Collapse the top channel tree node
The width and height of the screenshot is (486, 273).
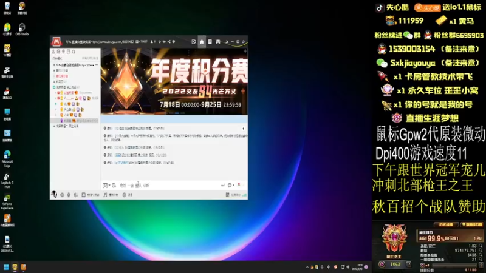(54, 65)
